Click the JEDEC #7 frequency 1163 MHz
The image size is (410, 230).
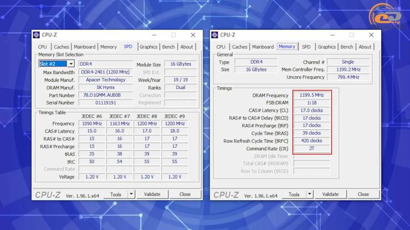[120, 123]
